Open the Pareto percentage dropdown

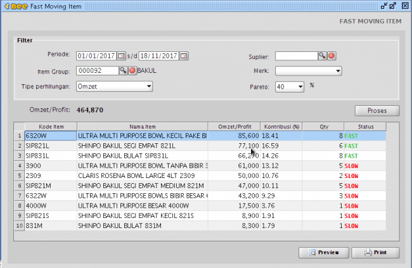[290, 87]
